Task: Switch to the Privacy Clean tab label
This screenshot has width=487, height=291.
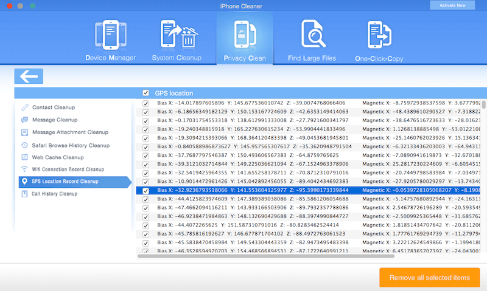Action: (245, 58)
